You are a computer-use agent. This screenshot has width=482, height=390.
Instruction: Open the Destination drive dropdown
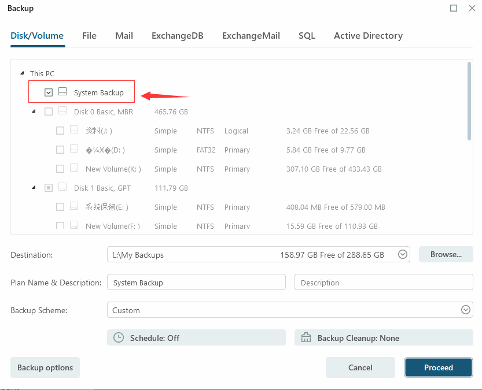[403, 254]
